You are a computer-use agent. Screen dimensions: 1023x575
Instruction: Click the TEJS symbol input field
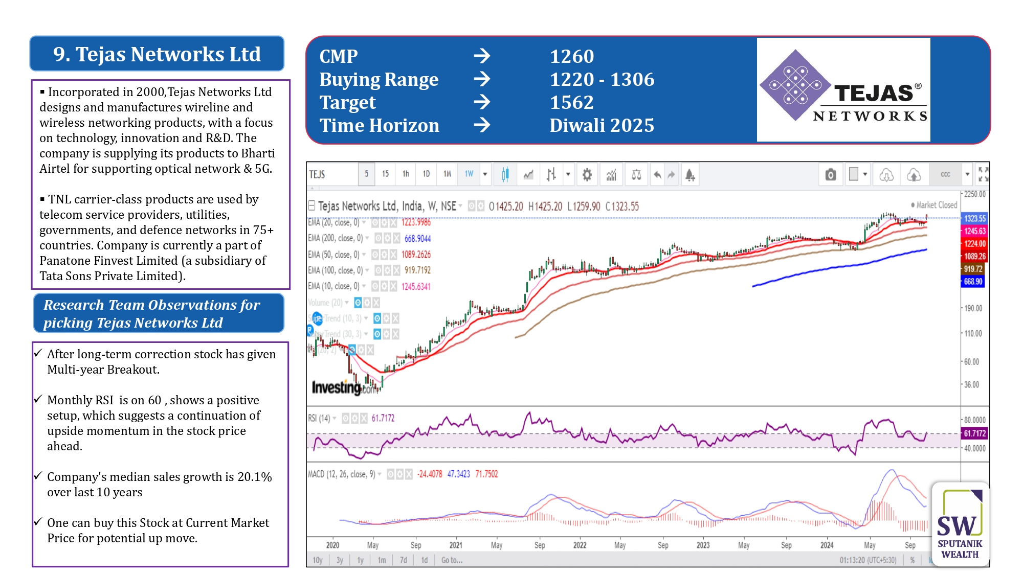[x=332, y=175]
